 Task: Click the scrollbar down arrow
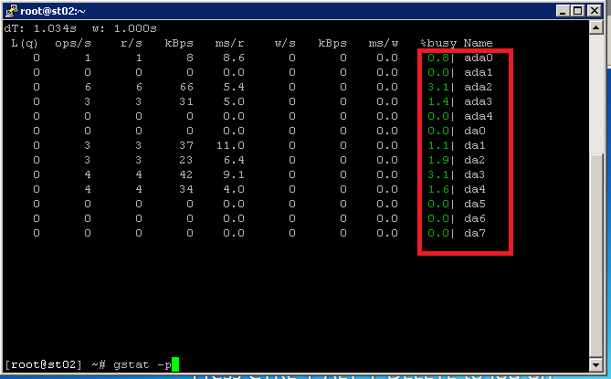point(595,364)
